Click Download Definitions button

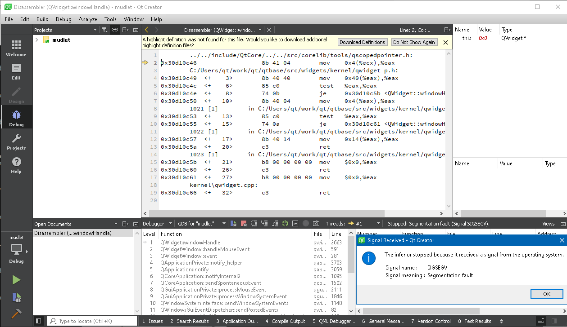pos(363,42)
